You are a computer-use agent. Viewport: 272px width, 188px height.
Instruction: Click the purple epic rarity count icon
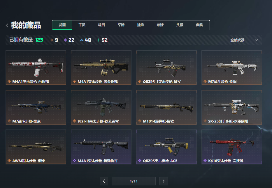[65, 40]
